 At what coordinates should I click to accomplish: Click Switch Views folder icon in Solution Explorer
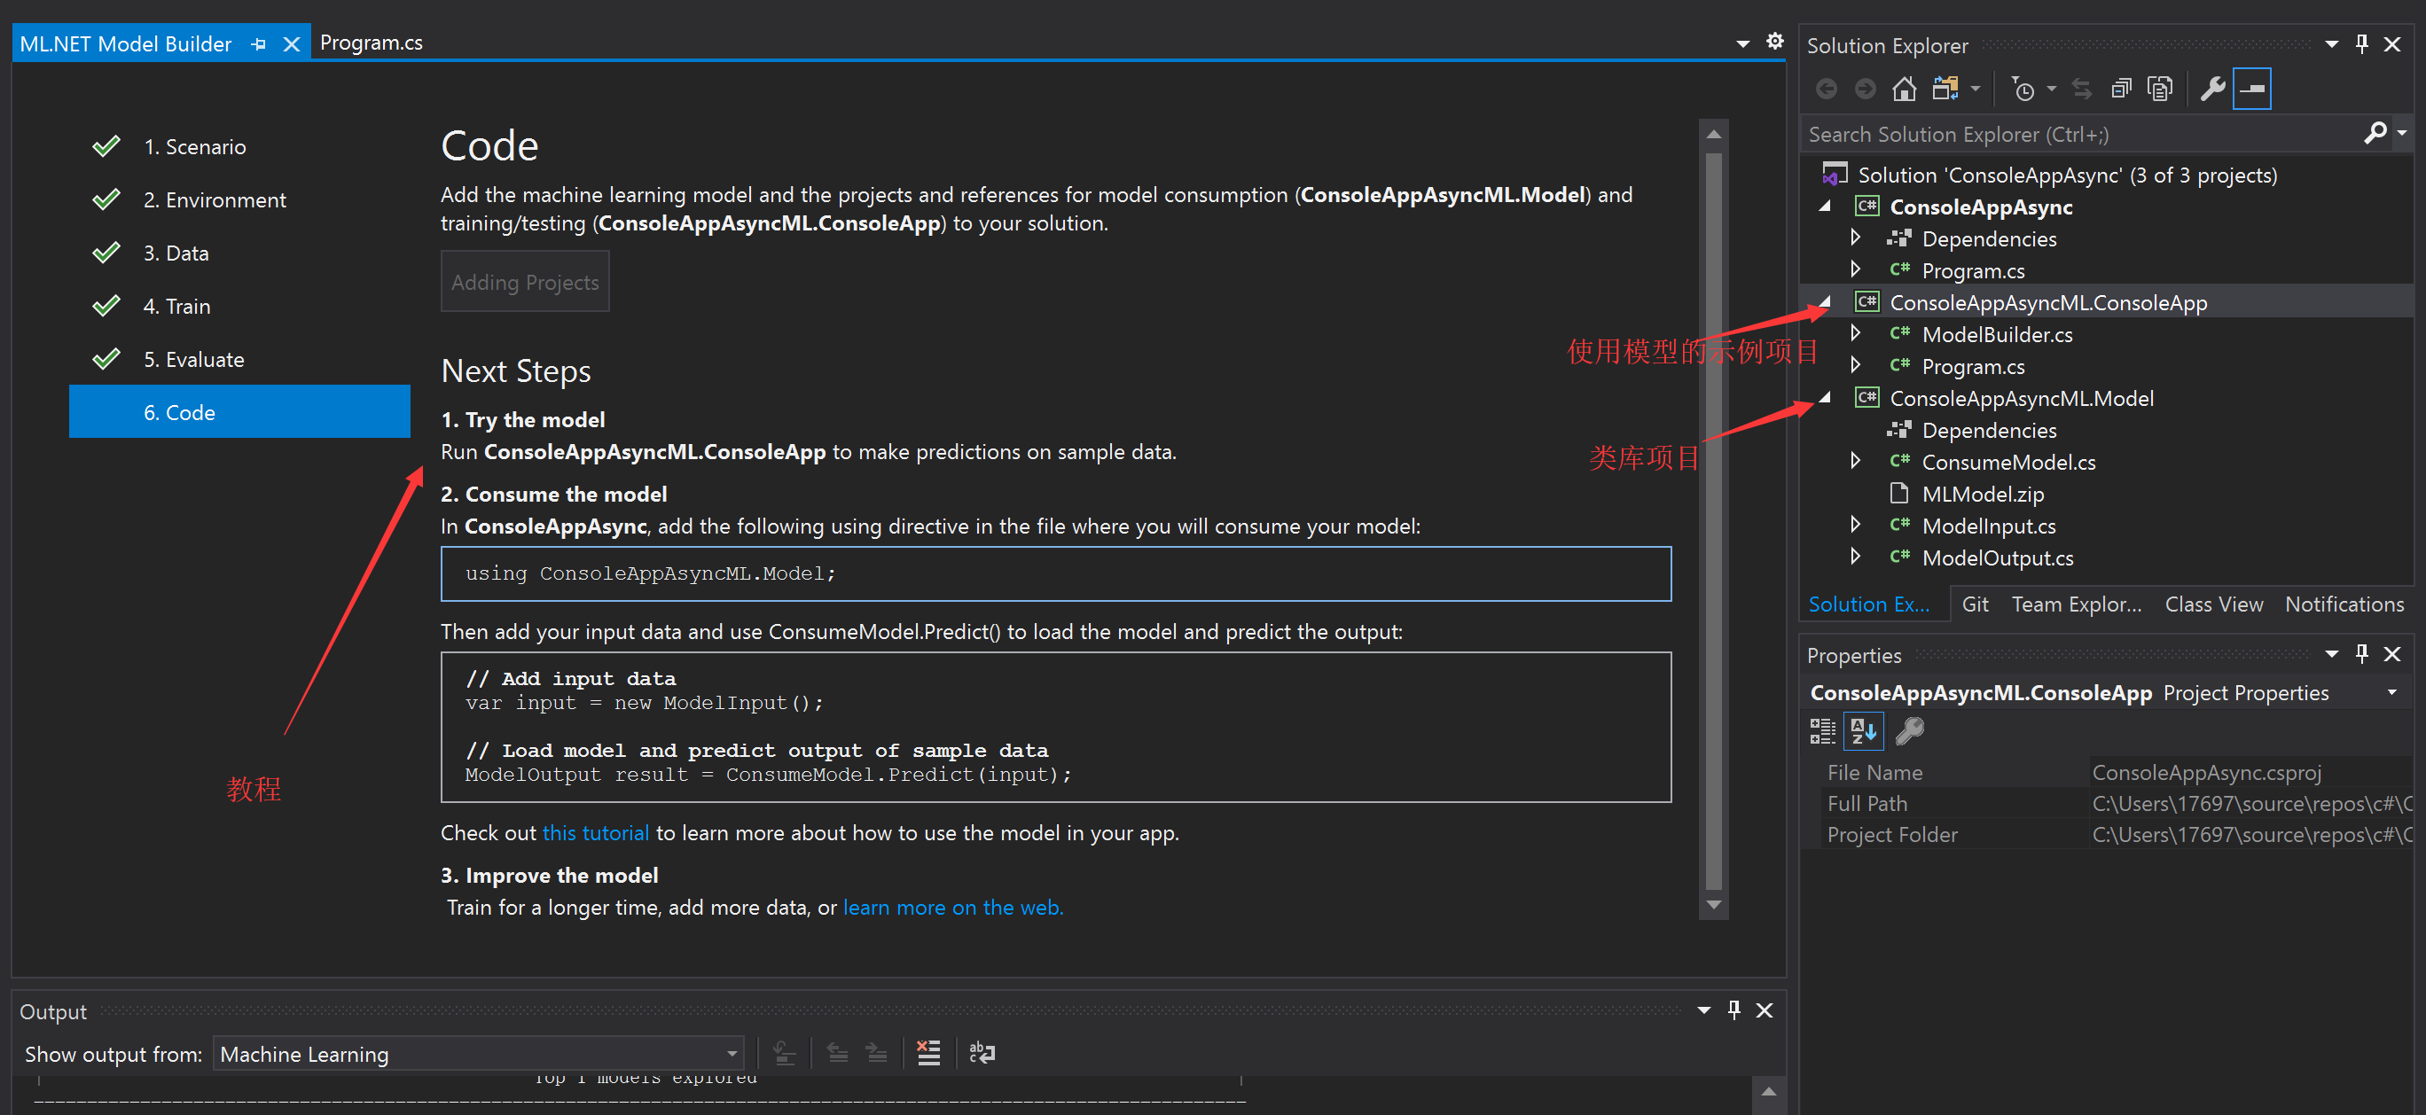[1945, 90]
